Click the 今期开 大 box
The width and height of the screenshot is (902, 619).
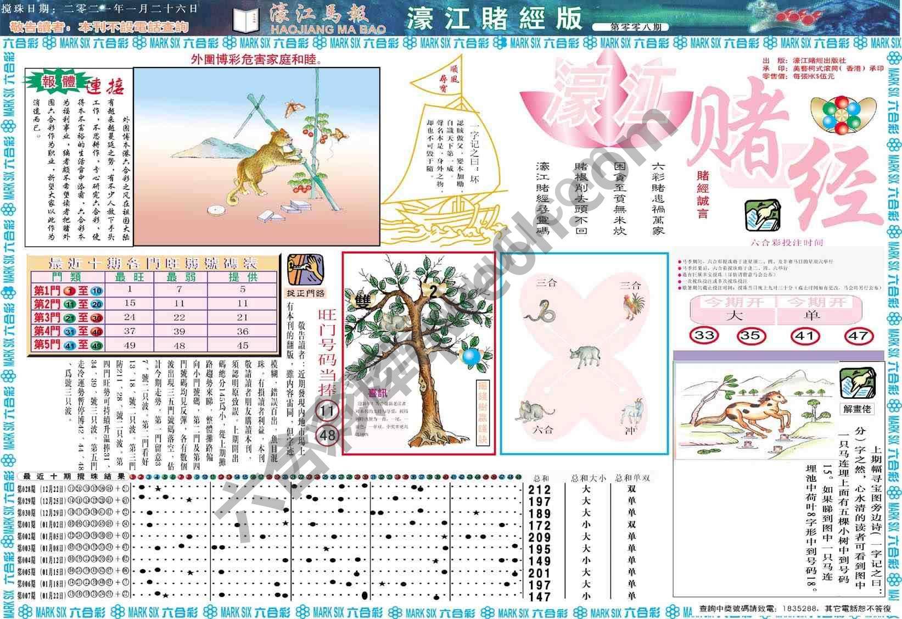(x=733, y=309)
